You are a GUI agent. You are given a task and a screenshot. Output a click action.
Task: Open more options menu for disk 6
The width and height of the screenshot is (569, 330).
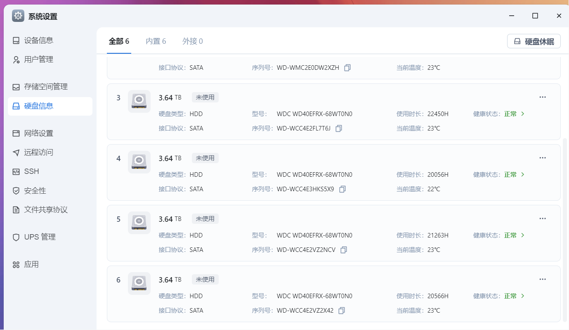[x=543, y=279]
